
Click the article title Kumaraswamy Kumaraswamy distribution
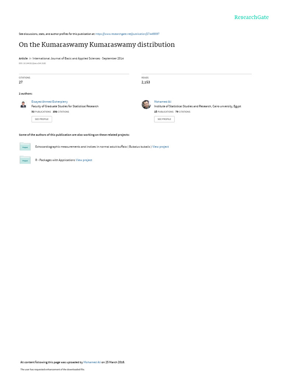pyautogui.click(x=97, y=45)
